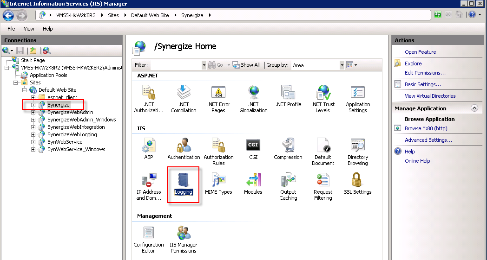Click Default Web Site in breadcrumb bar
The image size is (487, 260).
[150, 15]
